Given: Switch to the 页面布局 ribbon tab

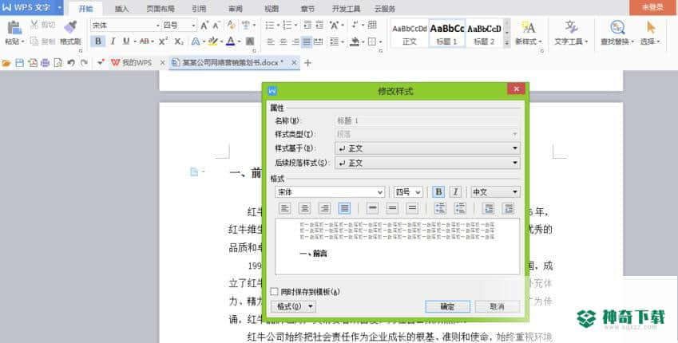Looking at the screenshot, I should point(160,9).
